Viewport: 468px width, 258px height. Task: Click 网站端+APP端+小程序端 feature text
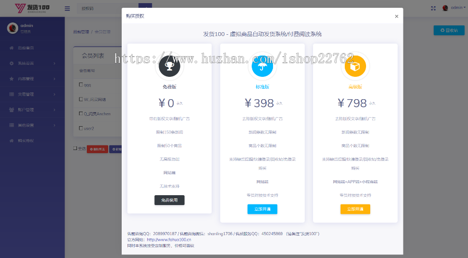(x=355, y=182)
